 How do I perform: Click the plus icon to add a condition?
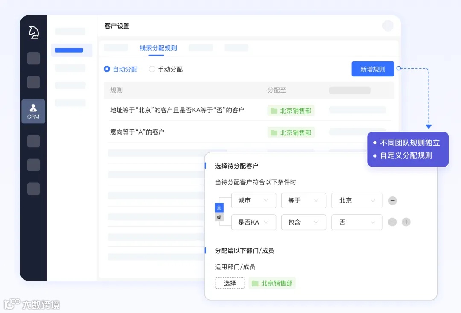tap(406, 222)
